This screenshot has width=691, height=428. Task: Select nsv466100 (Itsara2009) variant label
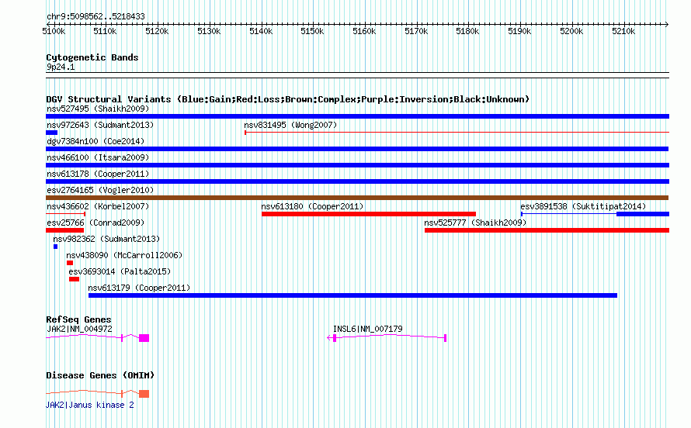coord(98,157)
